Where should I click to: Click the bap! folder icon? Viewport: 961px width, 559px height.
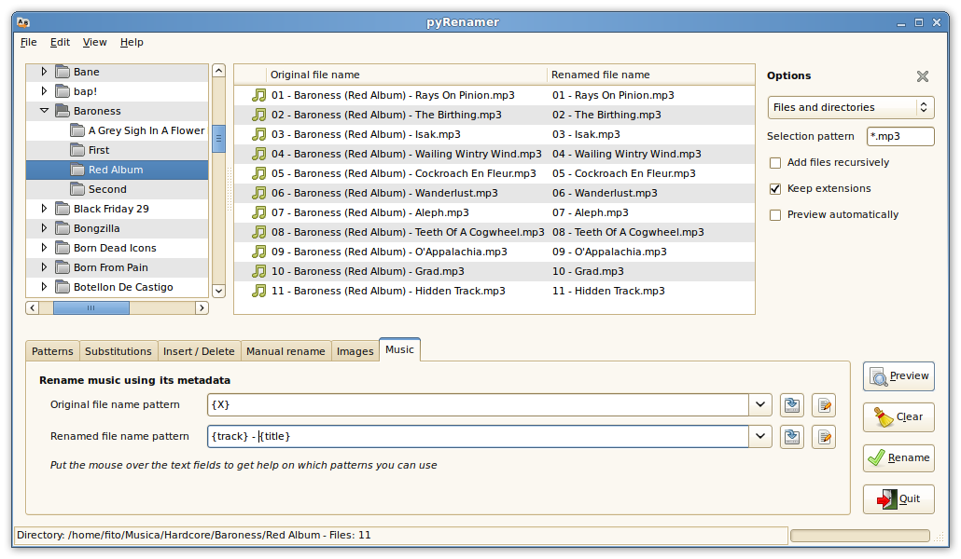(62, 91)
